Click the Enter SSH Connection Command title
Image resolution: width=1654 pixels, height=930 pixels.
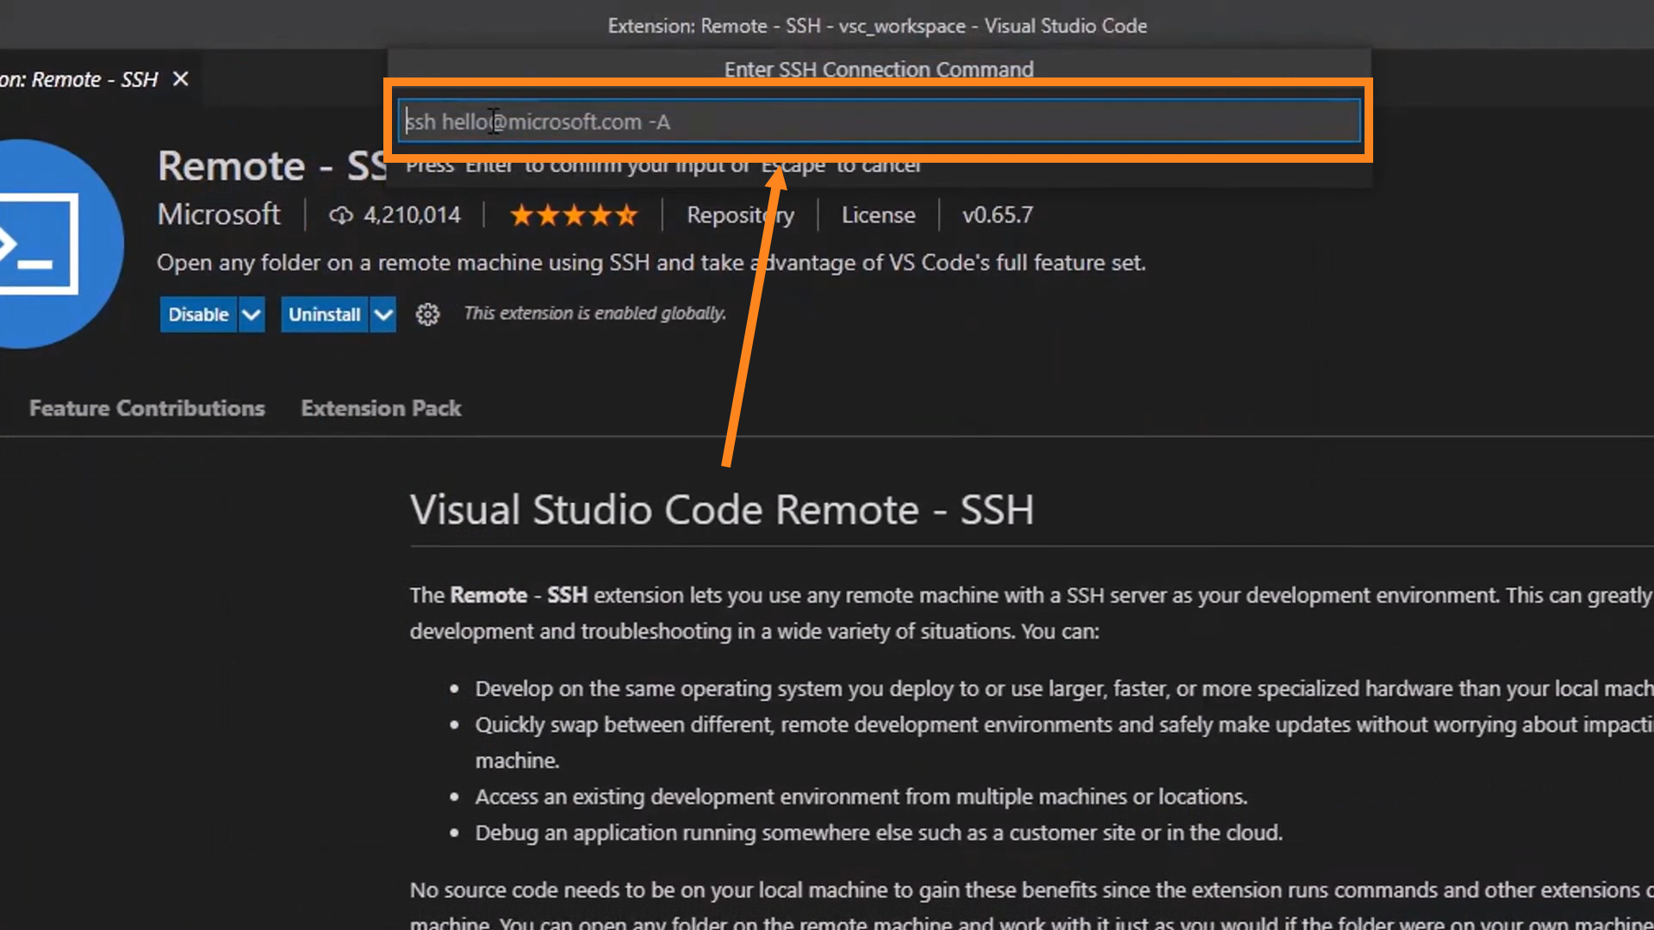[x=879, y=70]
